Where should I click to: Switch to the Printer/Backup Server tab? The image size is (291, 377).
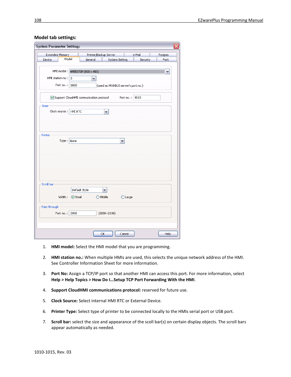click(101, 55)
